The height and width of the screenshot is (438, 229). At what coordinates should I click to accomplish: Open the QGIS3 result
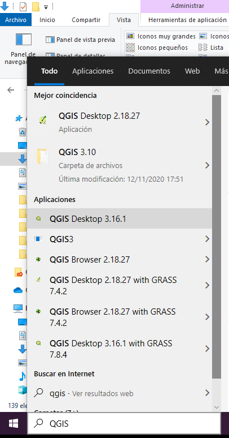119,239
